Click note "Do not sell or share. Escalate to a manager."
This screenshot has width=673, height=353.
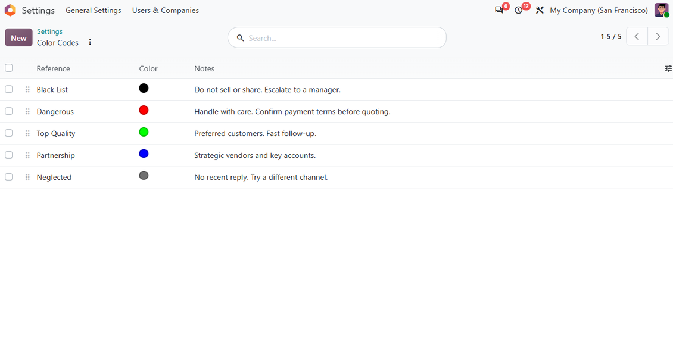pos(267,90)
